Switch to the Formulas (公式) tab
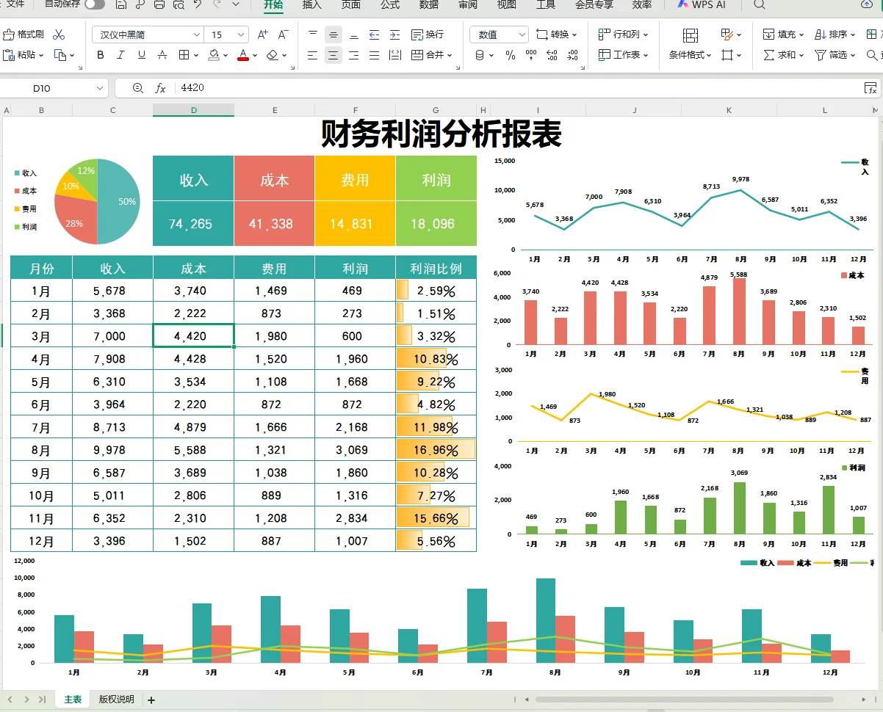 (x=390, y=4)
